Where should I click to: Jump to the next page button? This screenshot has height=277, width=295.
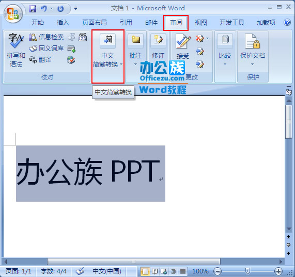coord(288,253)
